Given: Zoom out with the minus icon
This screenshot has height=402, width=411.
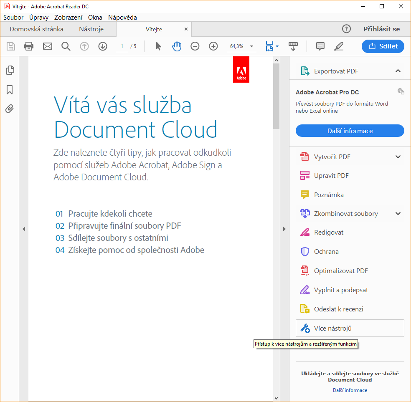Looking at the screenshot, I should tap(195, 46).
